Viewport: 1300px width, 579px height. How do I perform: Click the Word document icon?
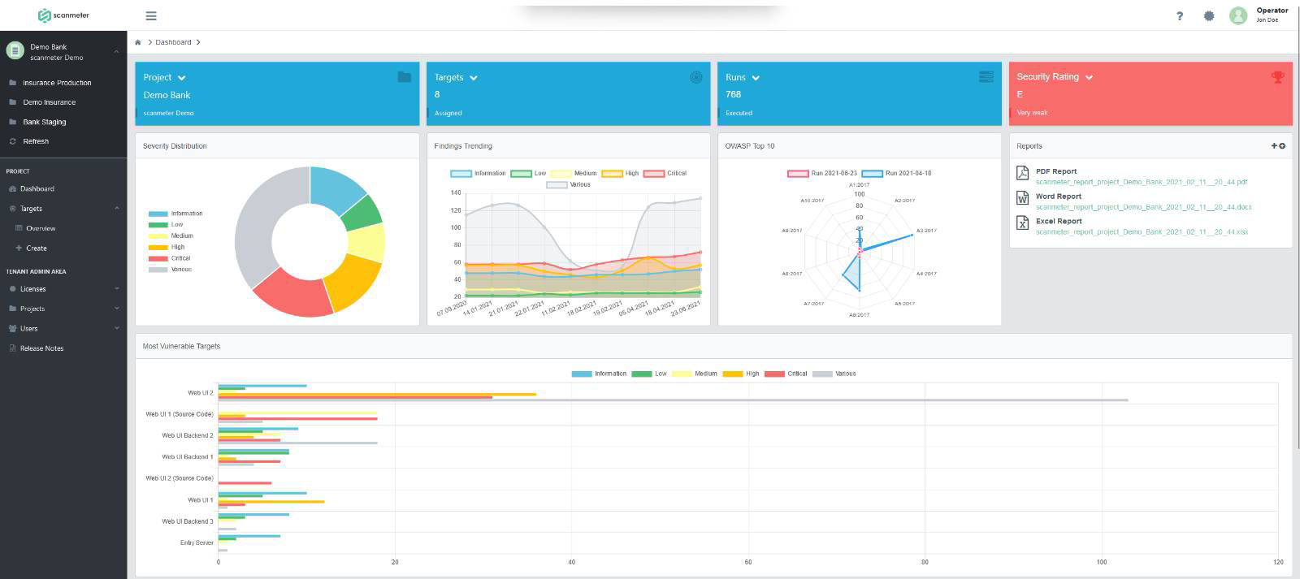(1023, 197)
